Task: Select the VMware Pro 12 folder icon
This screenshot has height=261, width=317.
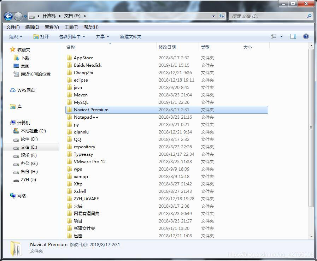Action: (69, 162)
